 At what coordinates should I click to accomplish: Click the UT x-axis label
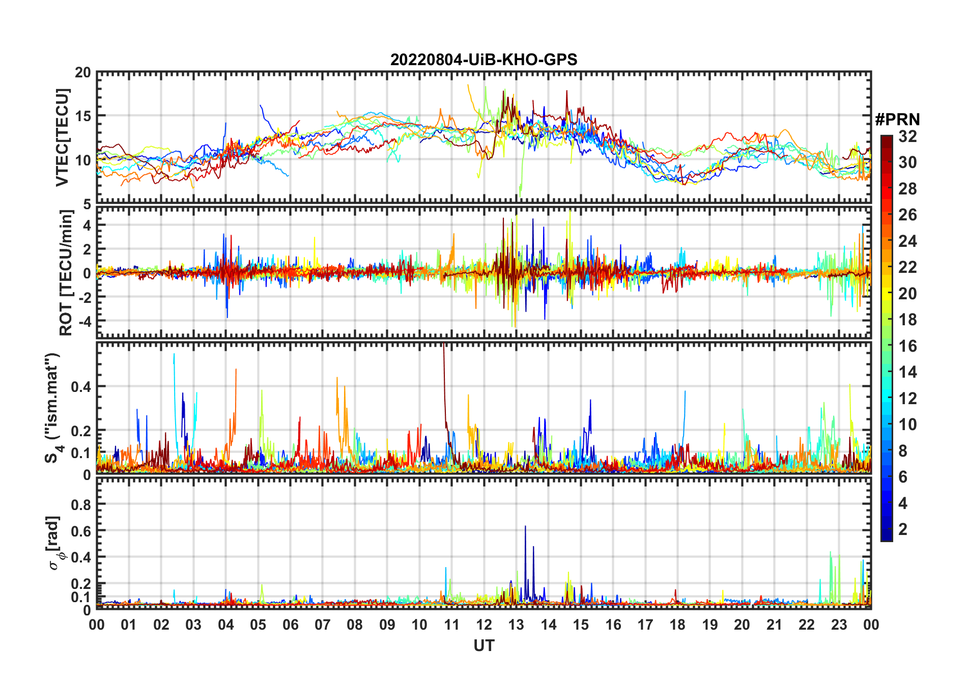(483, 646)
